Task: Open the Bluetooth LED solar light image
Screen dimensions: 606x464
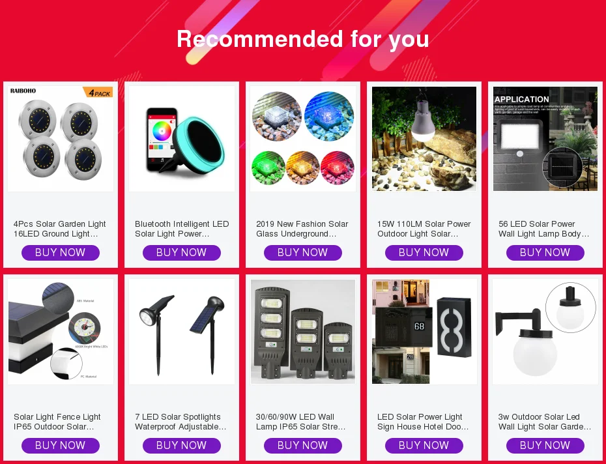Action: tap(182, 139)
